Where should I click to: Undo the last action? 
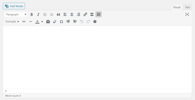[81, 22]
